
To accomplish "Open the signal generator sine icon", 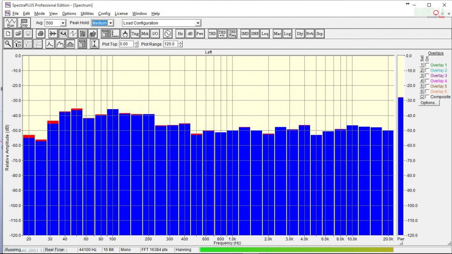I will pos(167,33).
